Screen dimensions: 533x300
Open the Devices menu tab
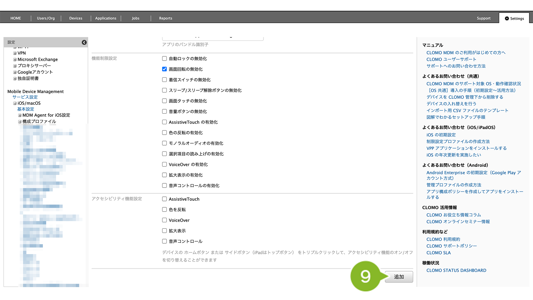pos(76,18)
